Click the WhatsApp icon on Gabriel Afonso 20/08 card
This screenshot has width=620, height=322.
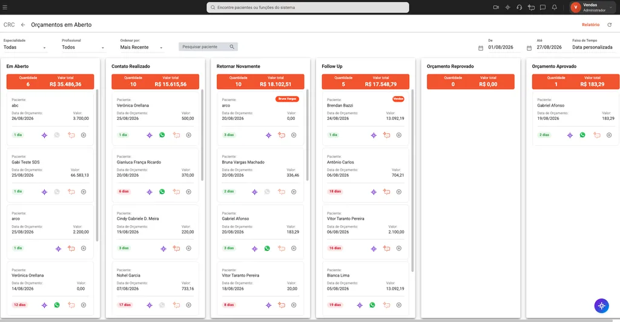[x=267, y=248]
